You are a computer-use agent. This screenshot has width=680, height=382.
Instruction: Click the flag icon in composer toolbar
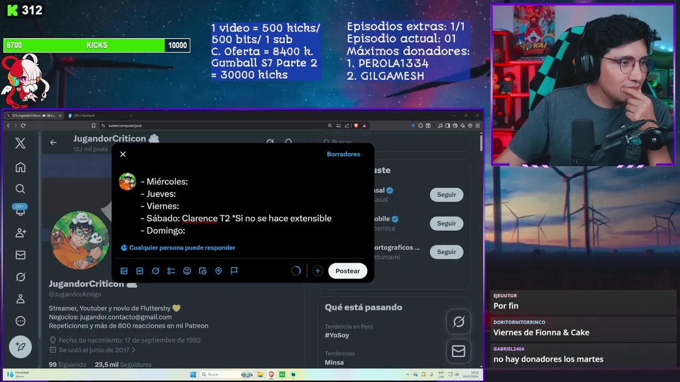234,271
